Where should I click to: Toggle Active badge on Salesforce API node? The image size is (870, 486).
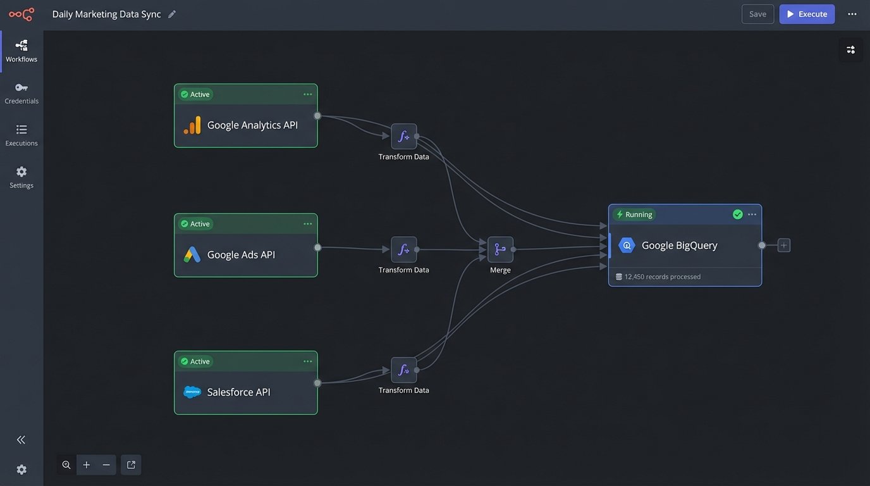[196, 361]
